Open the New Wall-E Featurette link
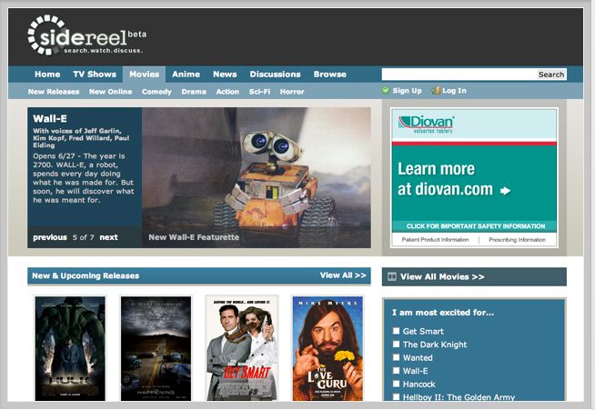The height and width of the screenshot is (410, 595). (x=194, y=237)
